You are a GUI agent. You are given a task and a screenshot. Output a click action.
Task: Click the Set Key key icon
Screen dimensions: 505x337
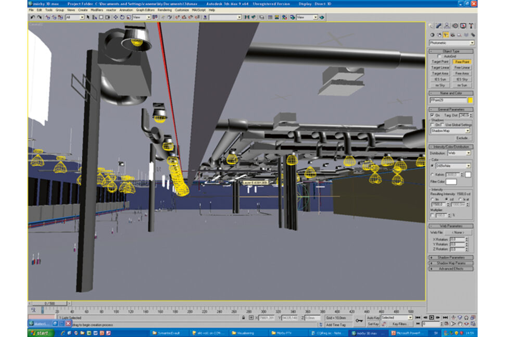tap(359, 320)
